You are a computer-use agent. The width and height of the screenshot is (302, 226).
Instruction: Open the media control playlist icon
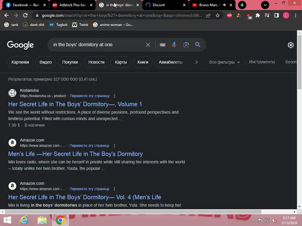tap(267, 15)
